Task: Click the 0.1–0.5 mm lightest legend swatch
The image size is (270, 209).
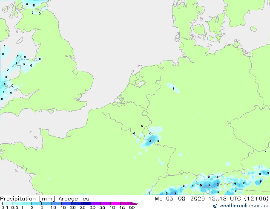Action: (7, 203)
